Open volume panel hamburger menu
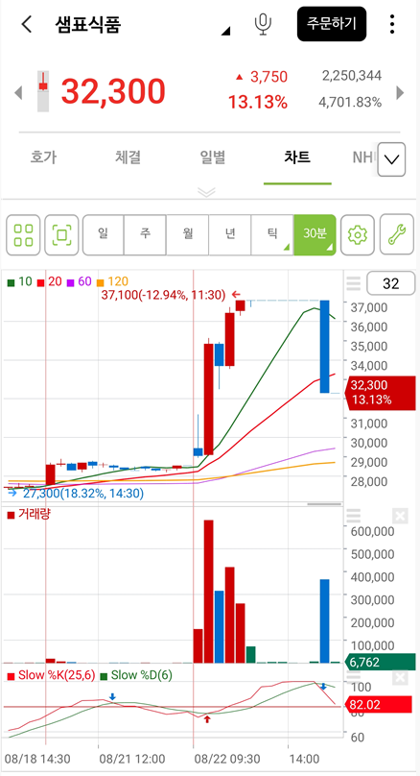Image resolution: width=420 pixels, height=776 pixels. tap(353, 516)
